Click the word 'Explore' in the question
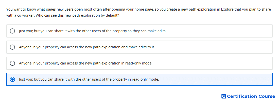 tap(227, 9)
